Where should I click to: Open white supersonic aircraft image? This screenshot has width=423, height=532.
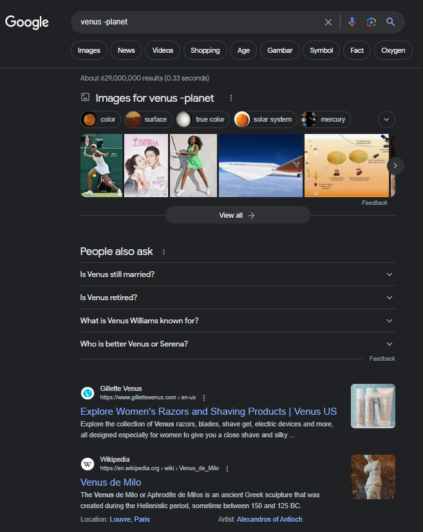[x=261, y=166]
